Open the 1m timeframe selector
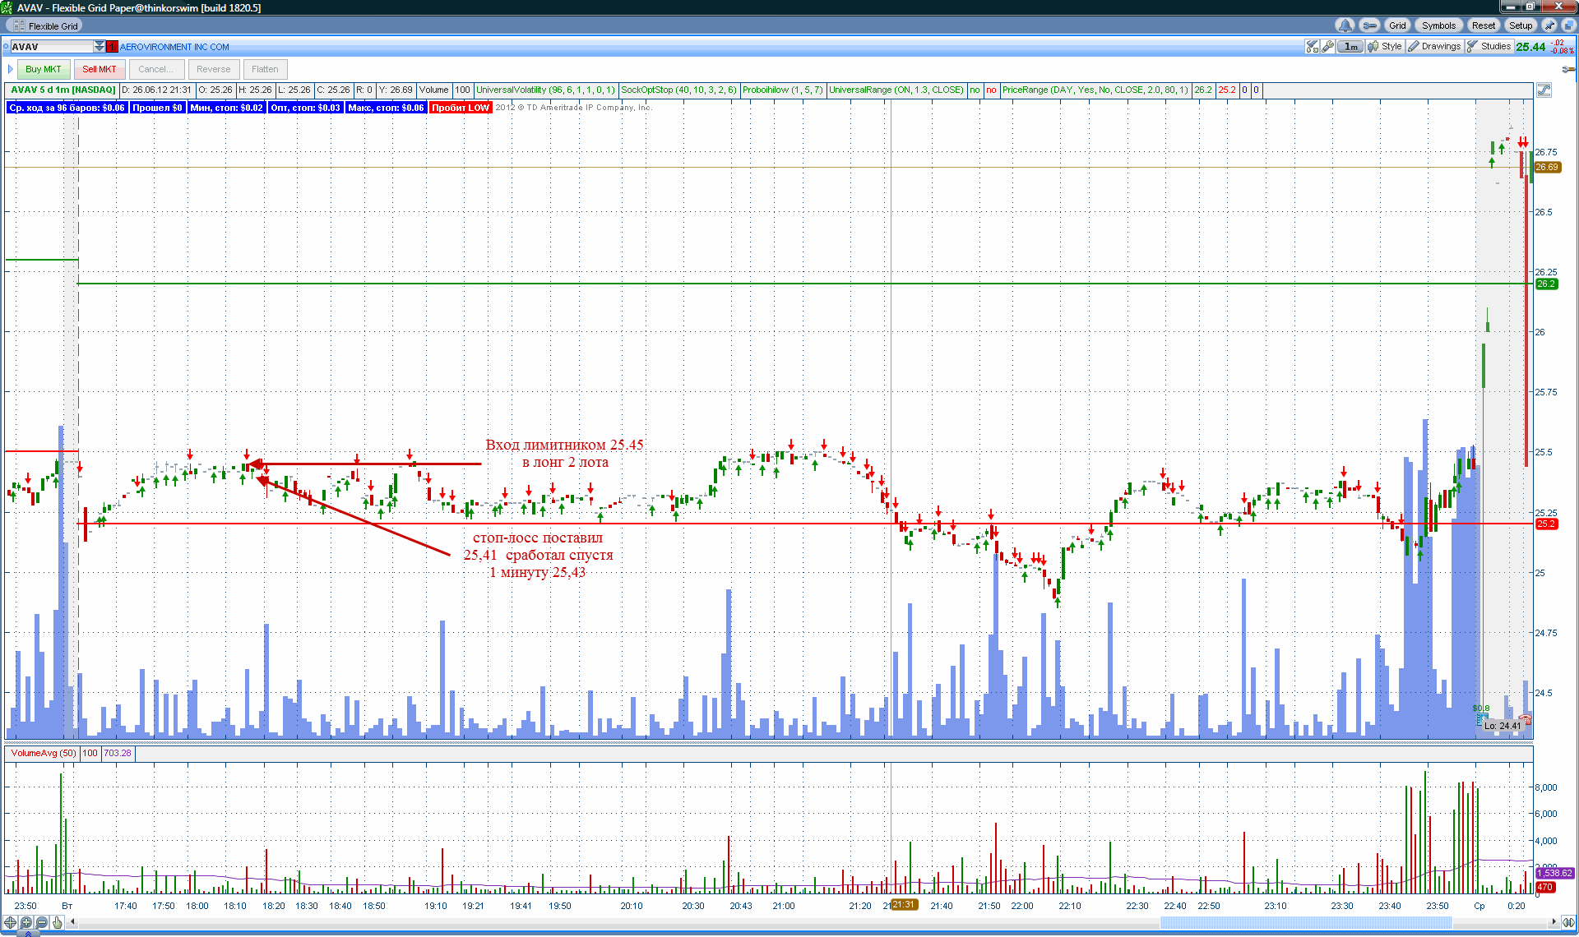This screenshot has width=1579, height=937. coord(1351,47)
